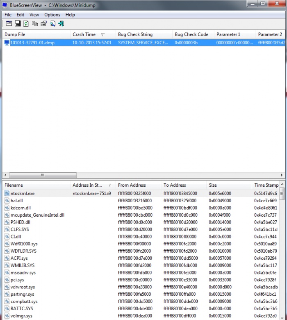Sort by Crash Time column header

click(93, 34)
